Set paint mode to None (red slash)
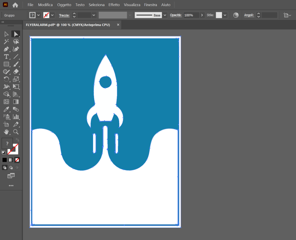This screenshot has height=240, width=296. click(17, 160)
